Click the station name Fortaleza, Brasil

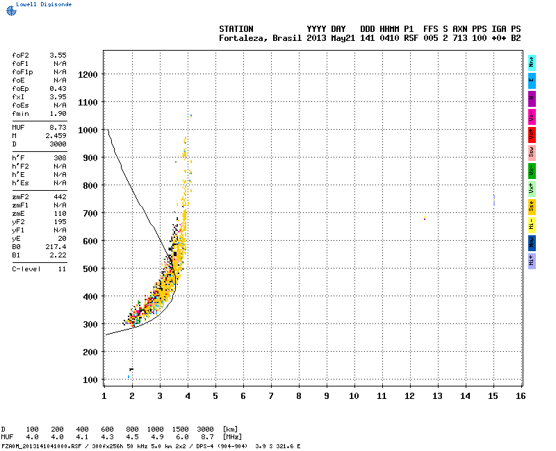point(260,38)
